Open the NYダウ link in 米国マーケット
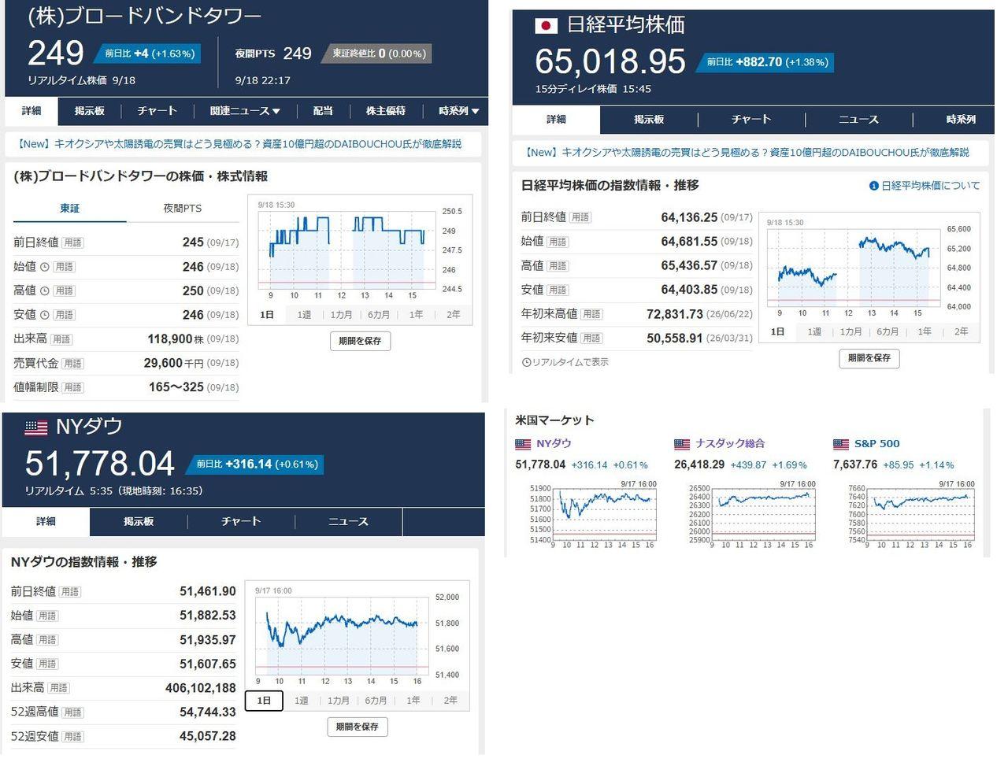The width and height of the screenshot is (1008, 777). [554, 444]
